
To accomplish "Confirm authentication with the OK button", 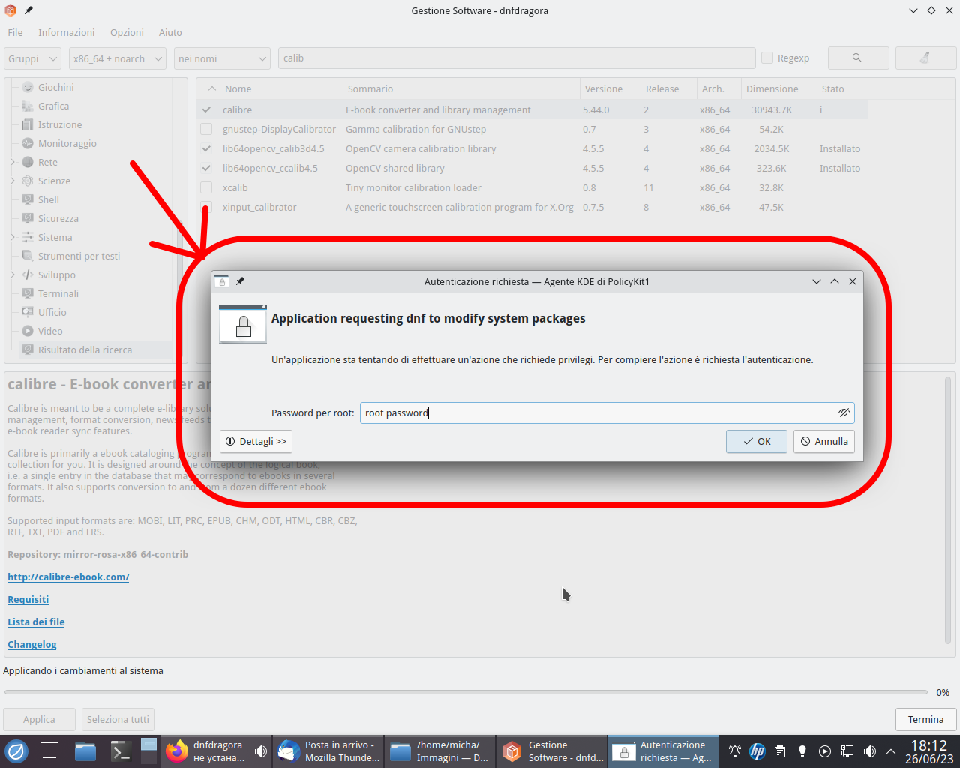I will tap(757, 441).
